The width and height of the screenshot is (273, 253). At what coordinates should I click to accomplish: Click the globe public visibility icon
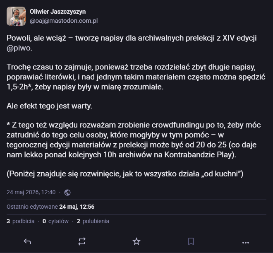tap(67, 193)
